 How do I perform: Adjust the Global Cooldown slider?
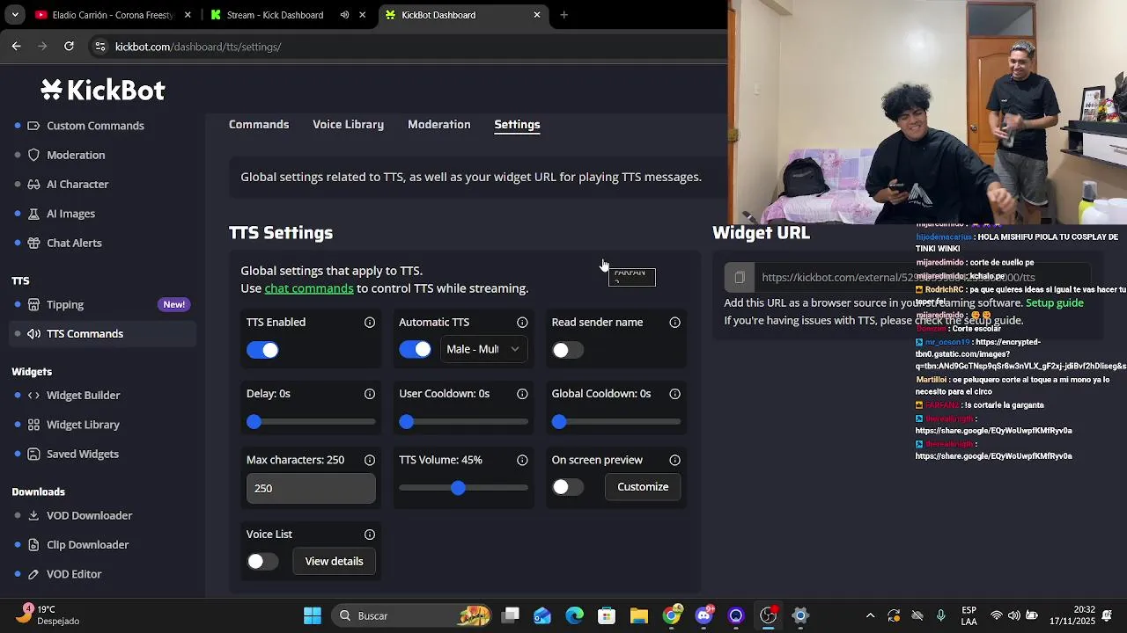(616, 422)
